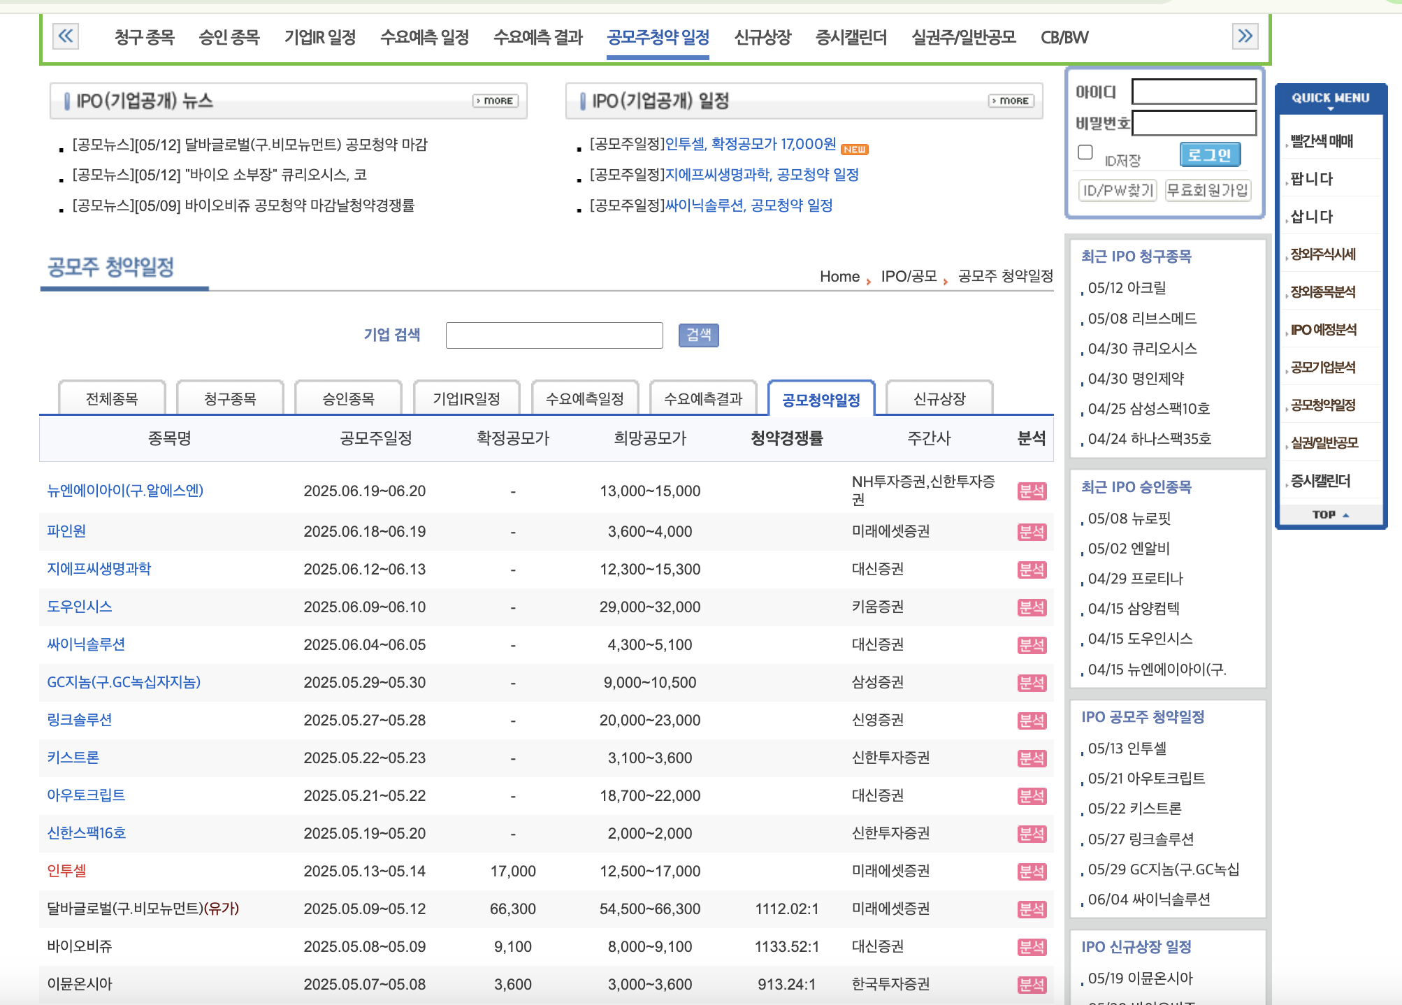Switch to the 전체종목 tab

tap(112, 398)
